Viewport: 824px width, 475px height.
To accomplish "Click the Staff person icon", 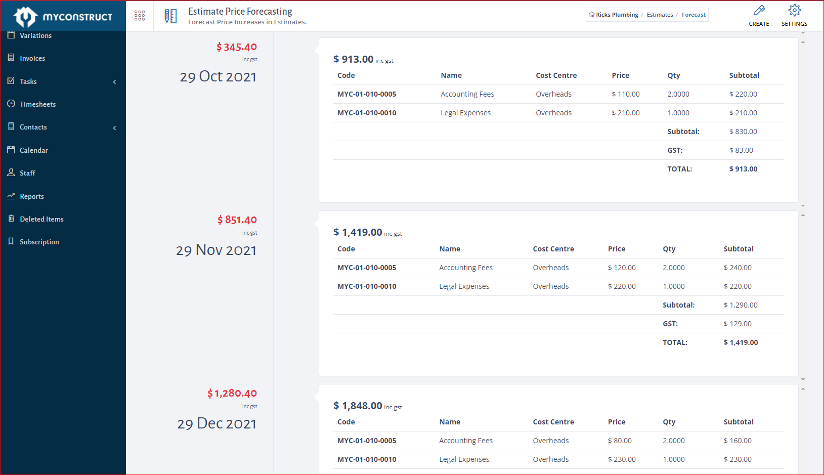I will (11, 172).
